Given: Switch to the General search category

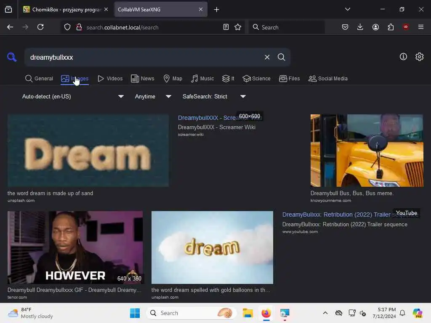Looking at the screenshot, I should [39, 79].
